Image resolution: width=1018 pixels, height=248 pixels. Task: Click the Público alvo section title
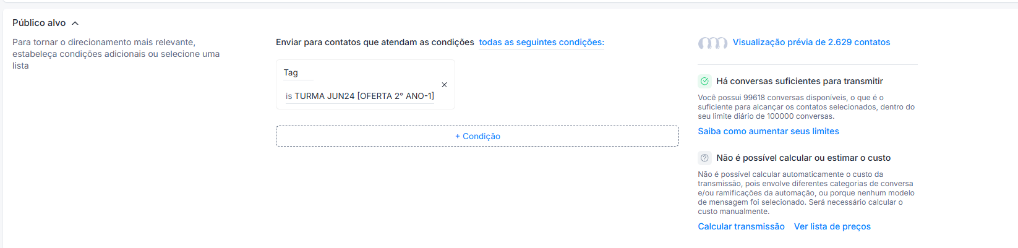coord(39,23)
